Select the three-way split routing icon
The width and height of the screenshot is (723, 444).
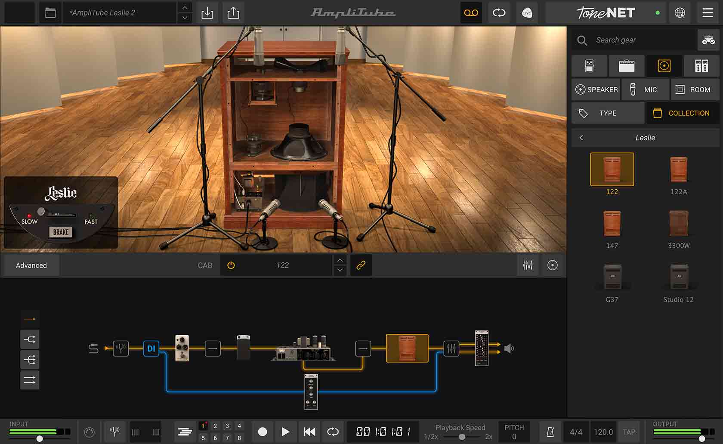click(x=30, y=360)
